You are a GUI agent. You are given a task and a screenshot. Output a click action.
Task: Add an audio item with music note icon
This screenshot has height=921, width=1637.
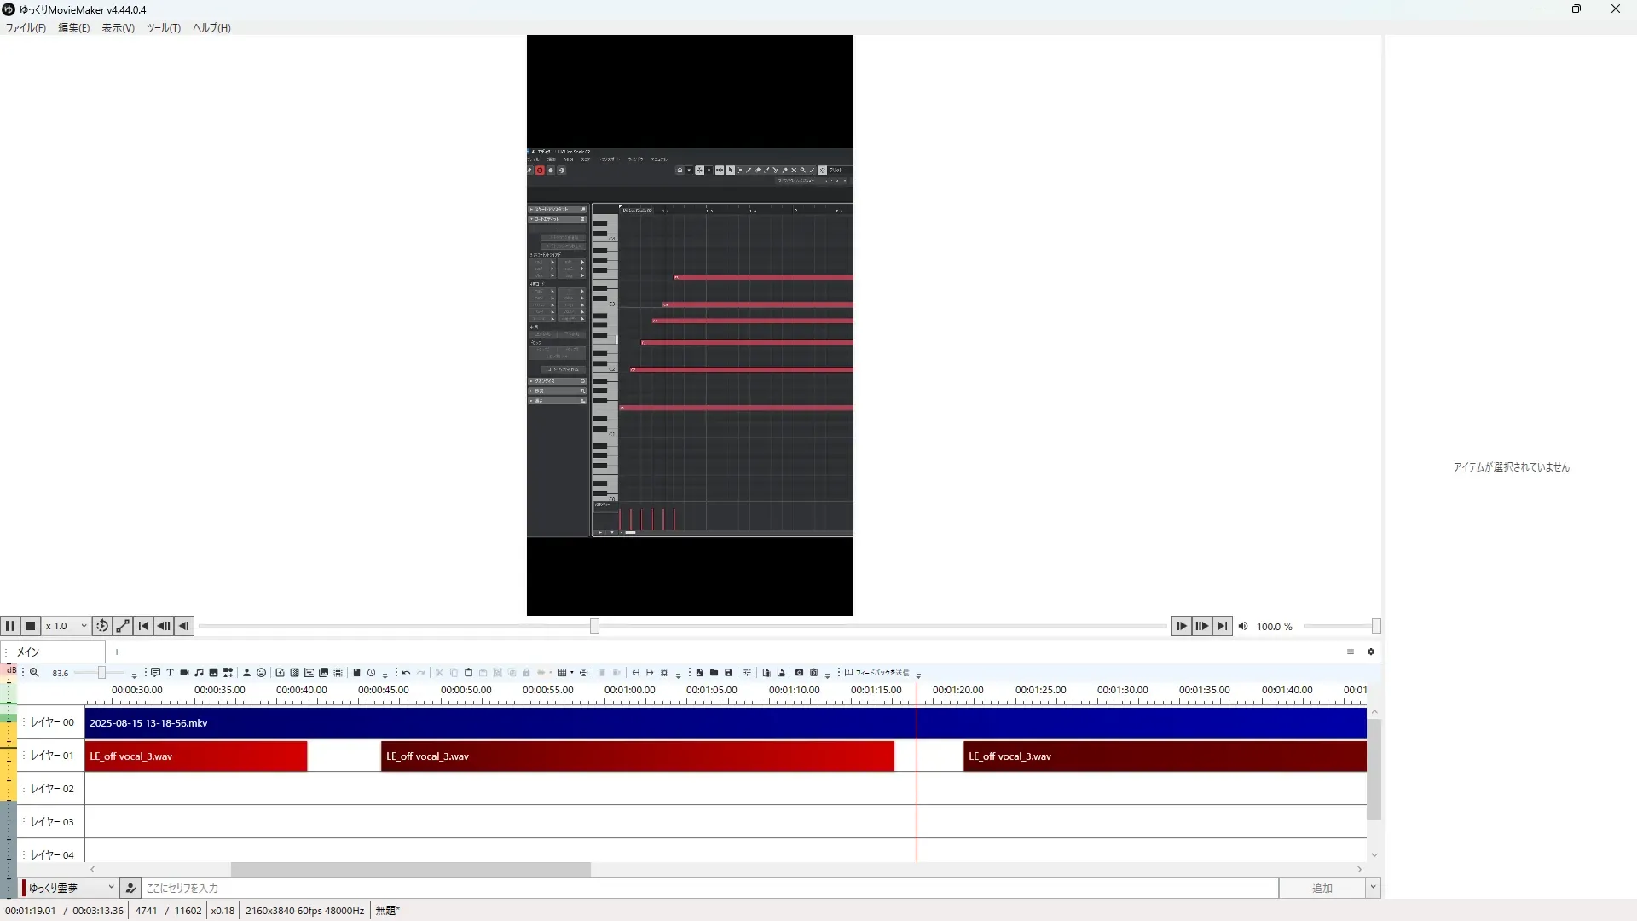(x=199, y=673)
